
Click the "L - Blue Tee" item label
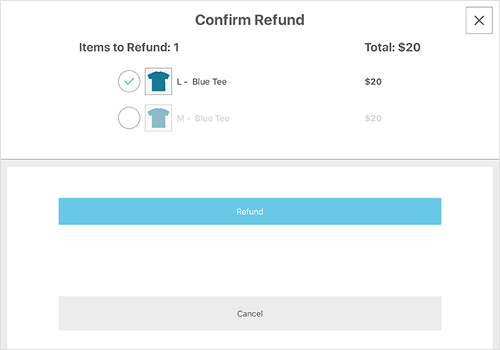202,82
